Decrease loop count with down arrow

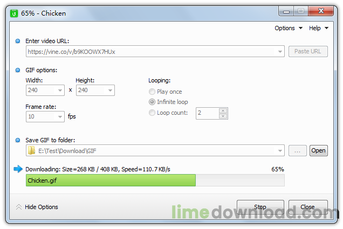(x=223, y=116)
